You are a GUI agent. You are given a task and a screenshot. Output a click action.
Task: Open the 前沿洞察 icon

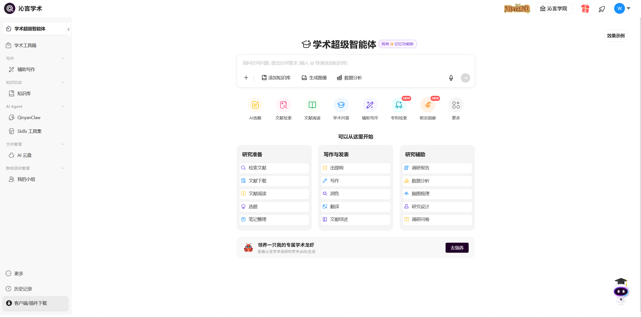click(x=428, y=105)
